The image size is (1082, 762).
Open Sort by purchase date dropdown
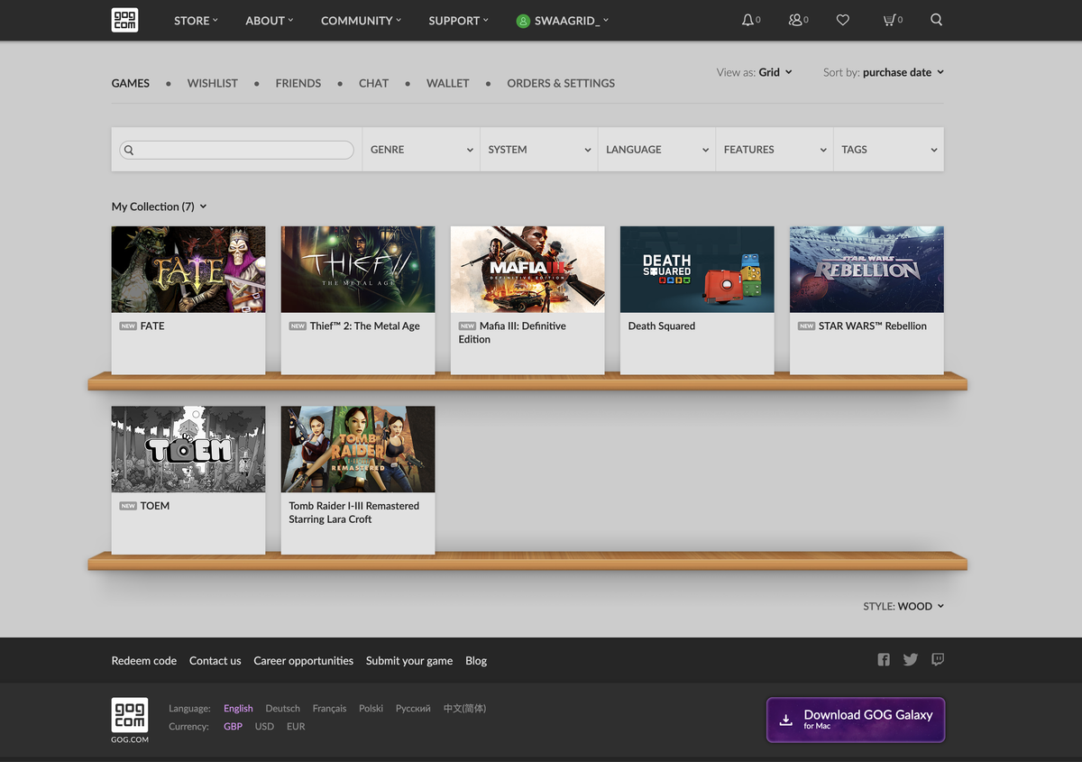tap(884, 72)
